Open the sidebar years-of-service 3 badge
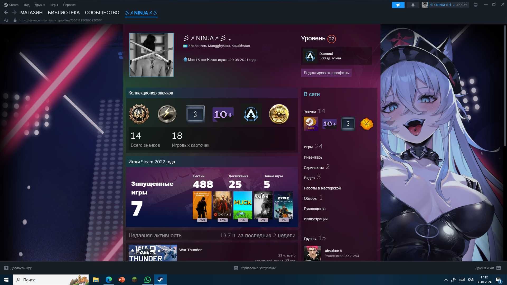This screenshot has width=507, height=285. [348, 123]
